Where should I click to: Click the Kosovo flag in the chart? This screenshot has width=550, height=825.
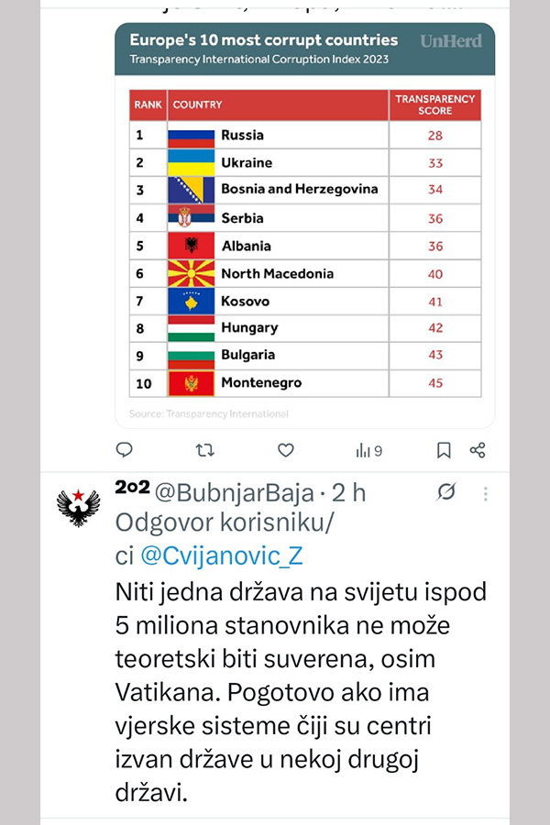191,301
